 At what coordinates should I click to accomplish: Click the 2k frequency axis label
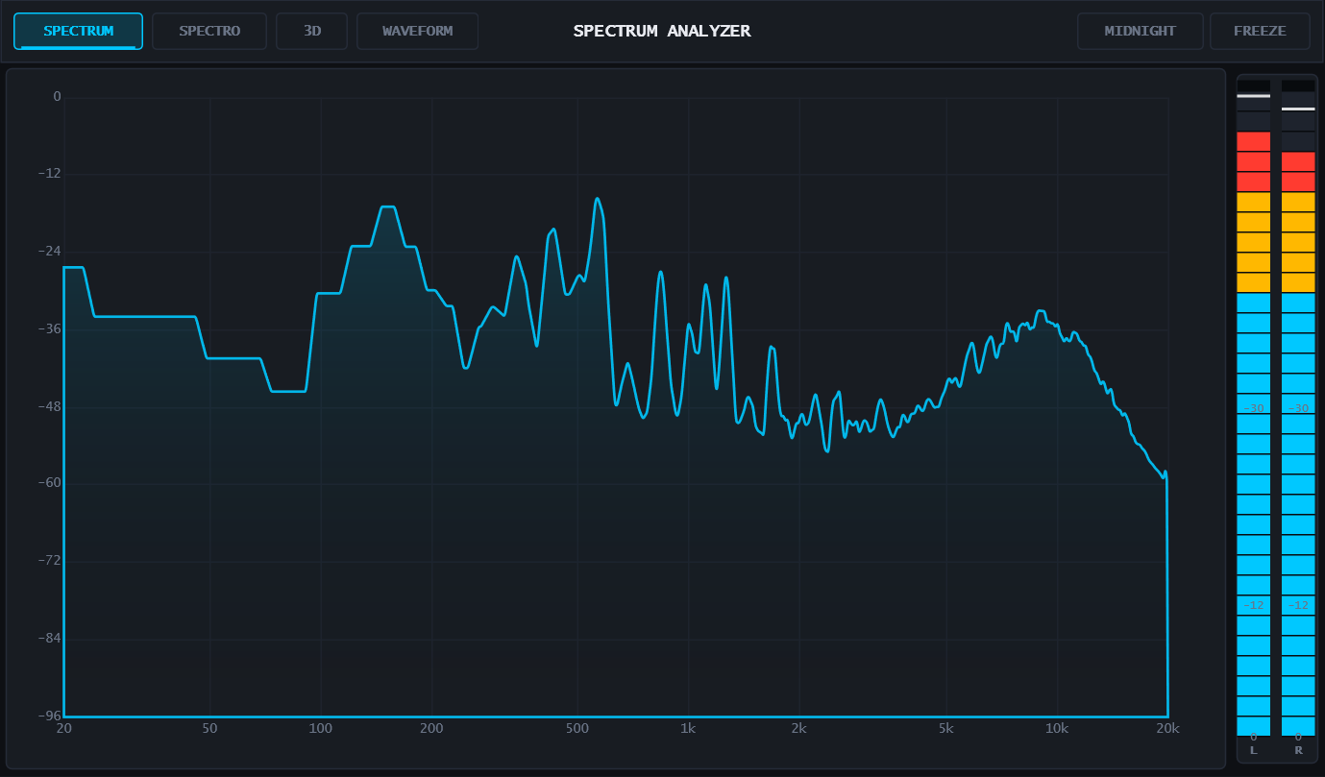(798, 729)
